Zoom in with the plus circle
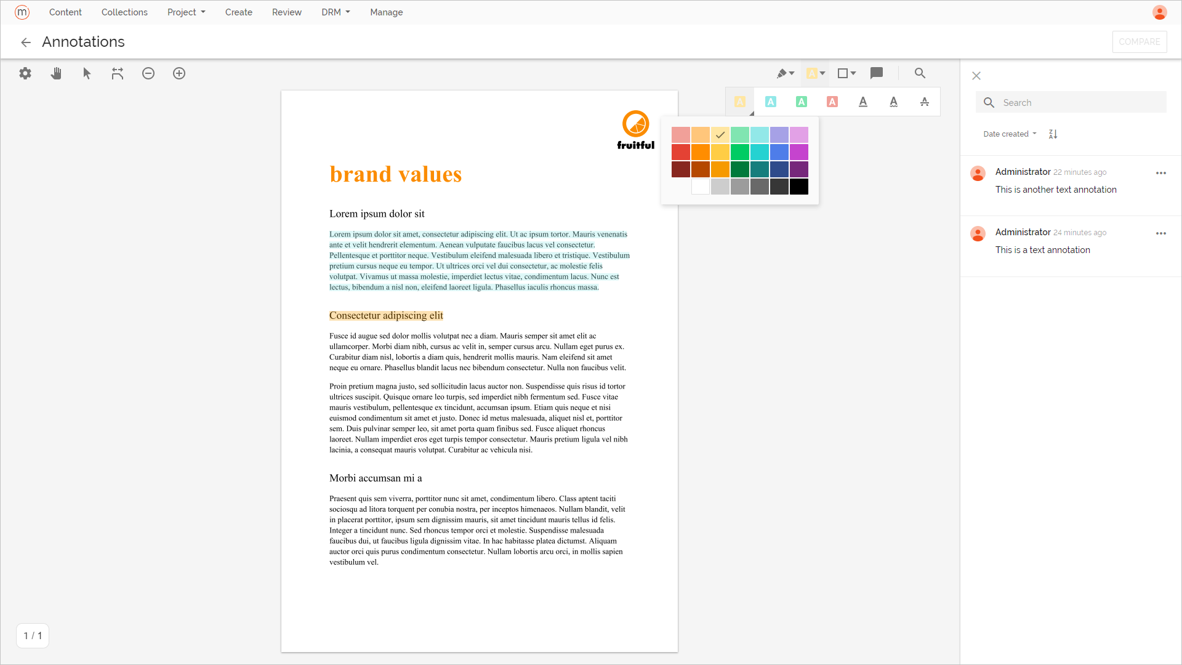The height and width of the screenshot is (665, 1182). point(179,73)
